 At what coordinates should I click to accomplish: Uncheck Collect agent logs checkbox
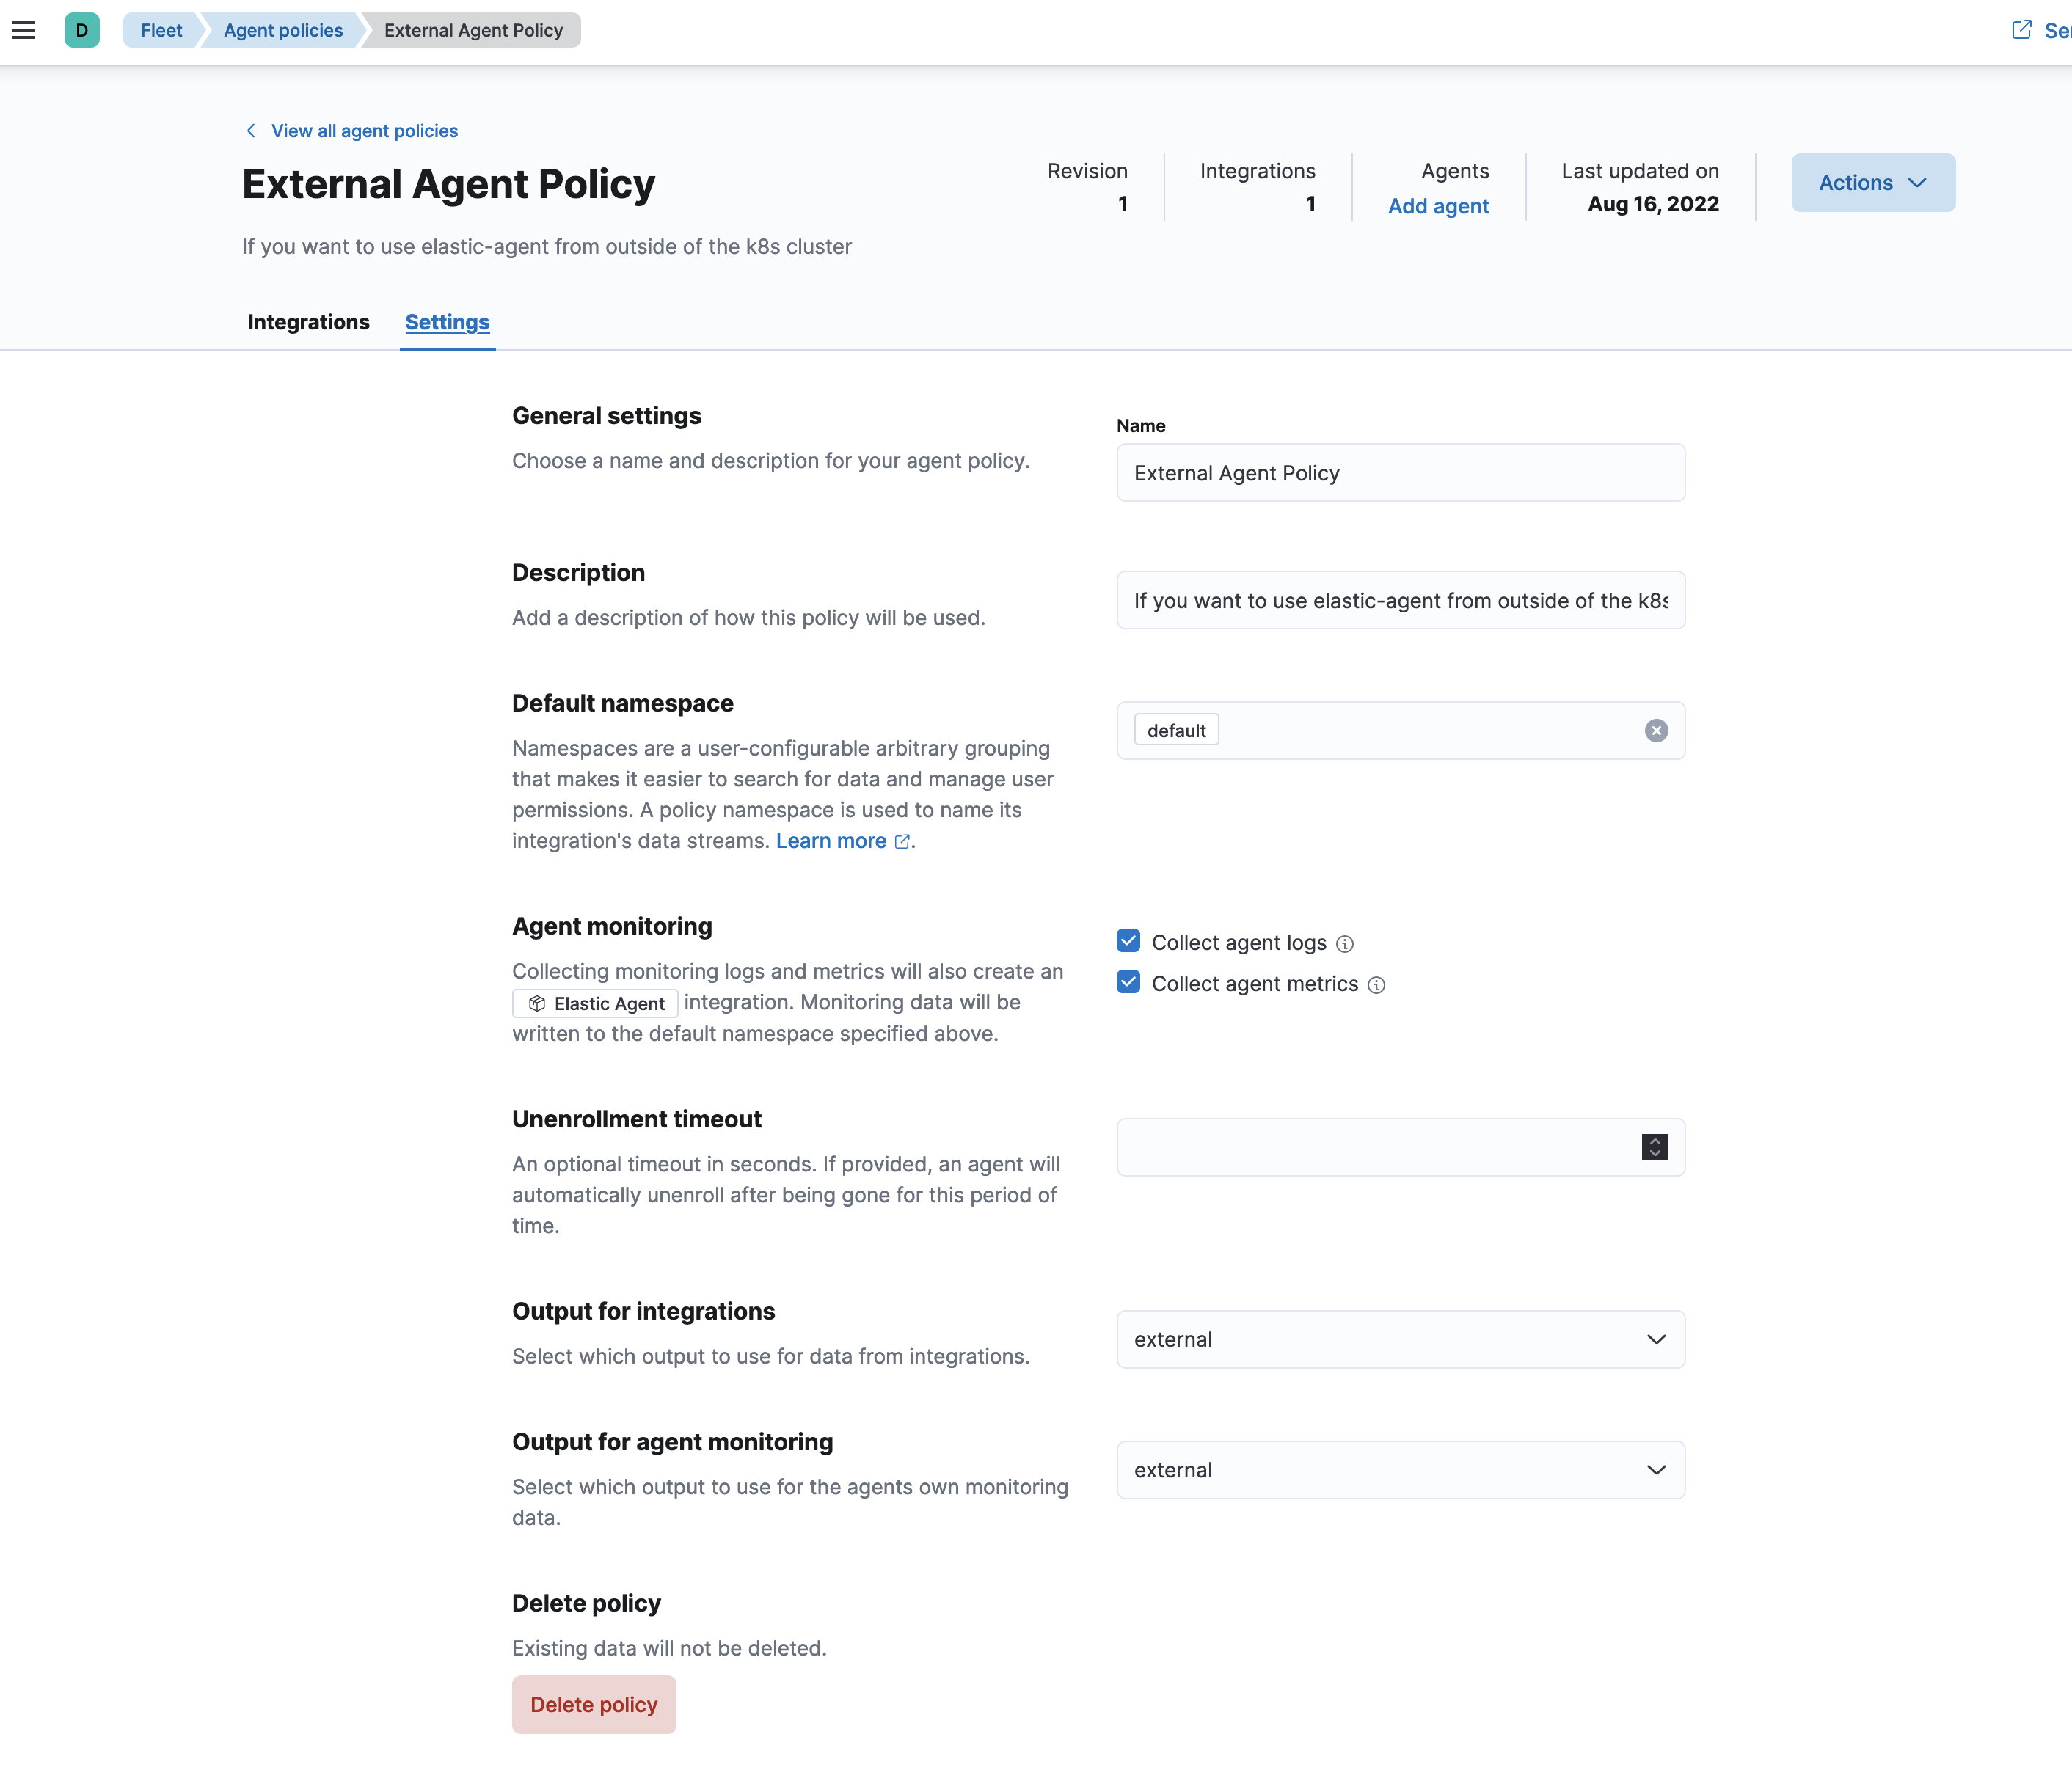pyautogui.click(x=1128, y=941)
